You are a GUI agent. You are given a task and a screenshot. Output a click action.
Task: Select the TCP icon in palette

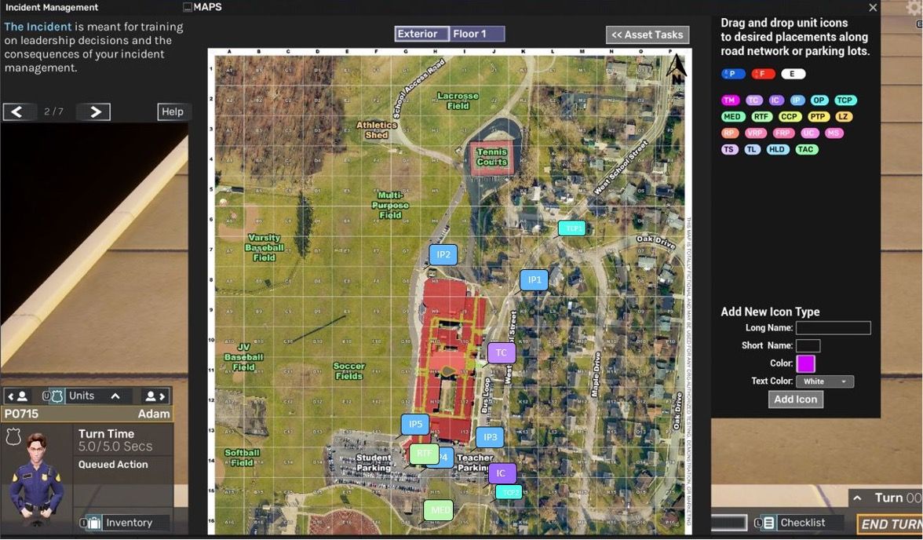845,100
